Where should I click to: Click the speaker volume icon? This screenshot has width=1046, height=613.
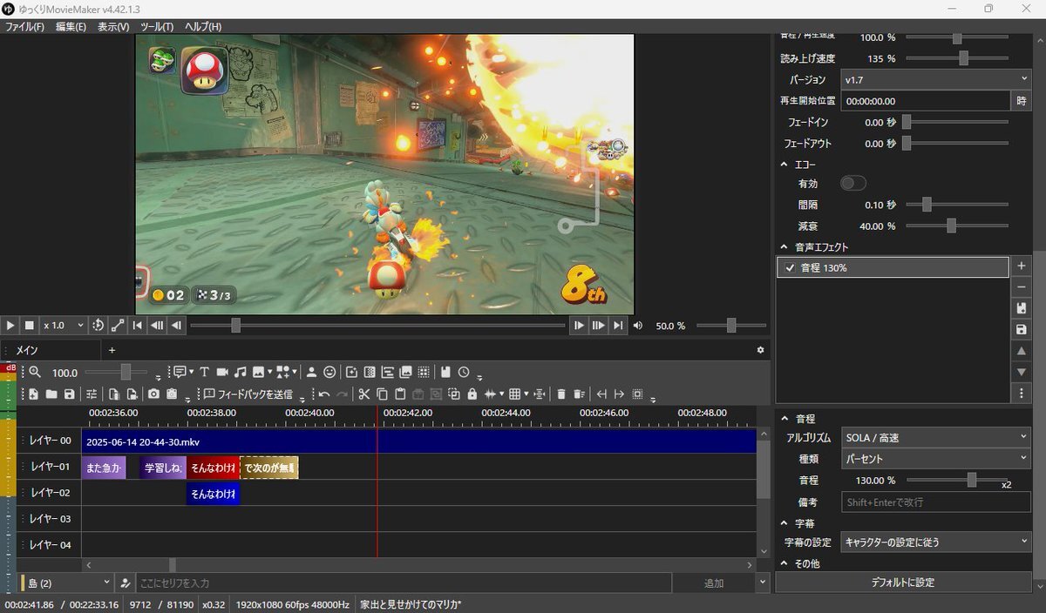point(638,326)
